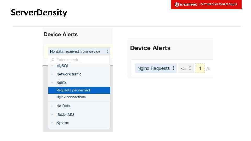Open the Nginx Requests metric dropdown

(156, 68)
